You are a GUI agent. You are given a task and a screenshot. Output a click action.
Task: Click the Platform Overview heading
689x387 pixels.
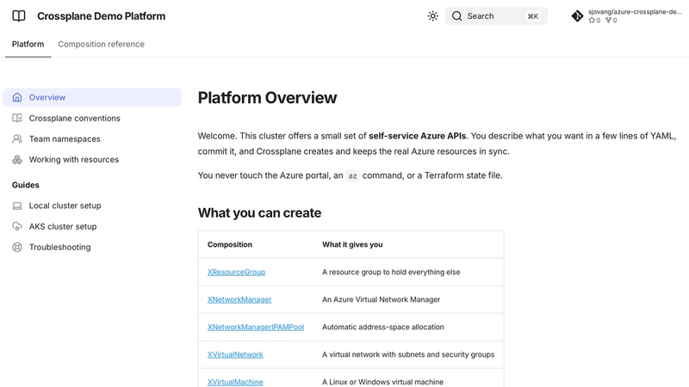(x=267, y=98)
